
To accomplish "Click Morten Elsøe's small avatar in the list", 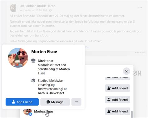I will click(x=27, y=112).
